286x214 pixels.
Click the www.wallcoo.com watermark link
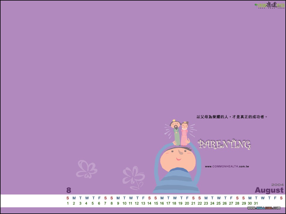pos(264,208)
